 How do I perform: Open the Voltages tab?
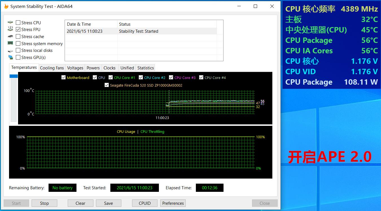[75, 68]
